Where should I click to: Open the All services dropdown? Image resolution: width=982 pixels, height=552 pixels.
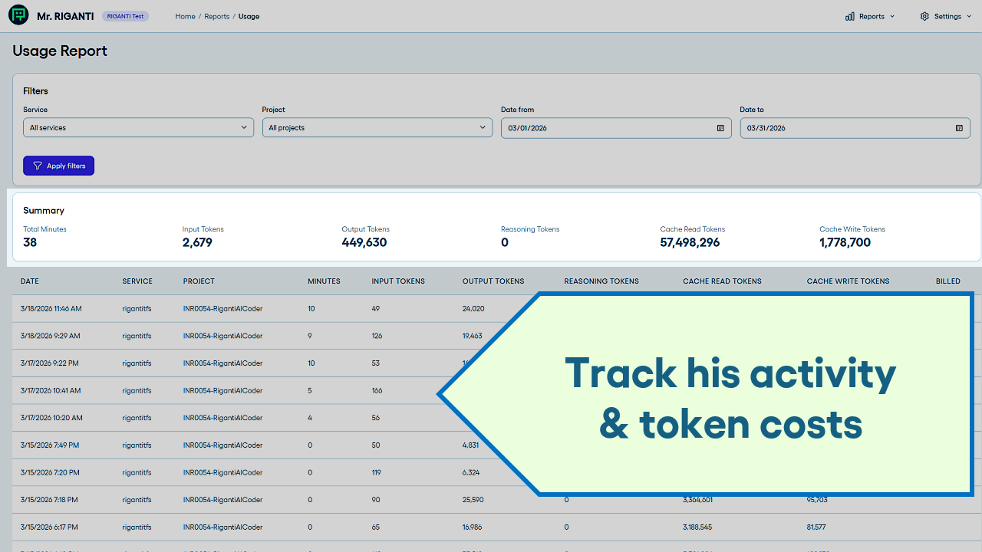[x=138, y=127]
